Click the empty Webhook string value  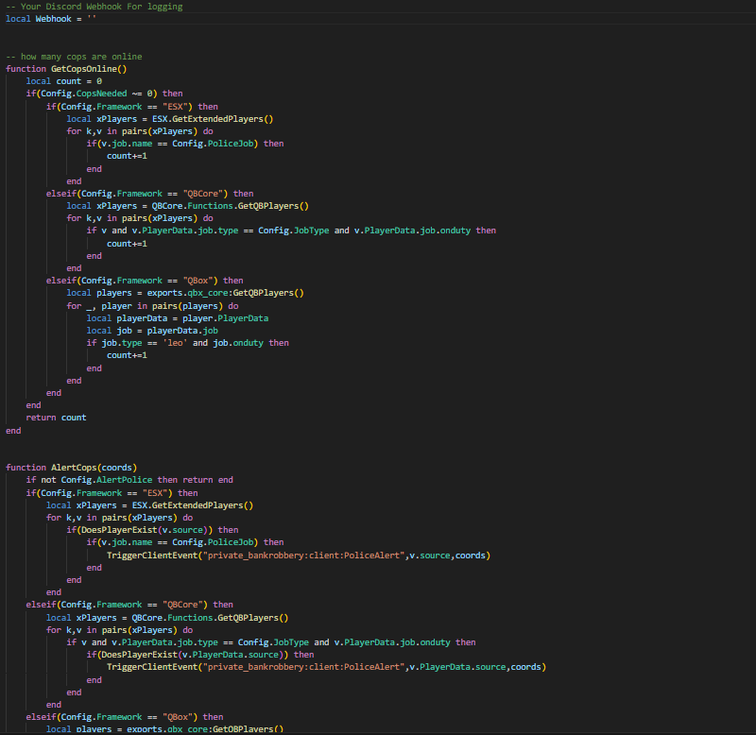click(92, 19)
